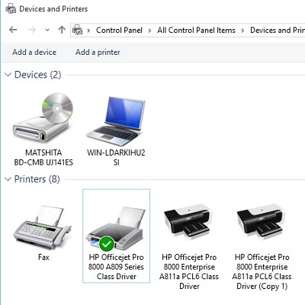Click Add a device button

tap(34, 52)
